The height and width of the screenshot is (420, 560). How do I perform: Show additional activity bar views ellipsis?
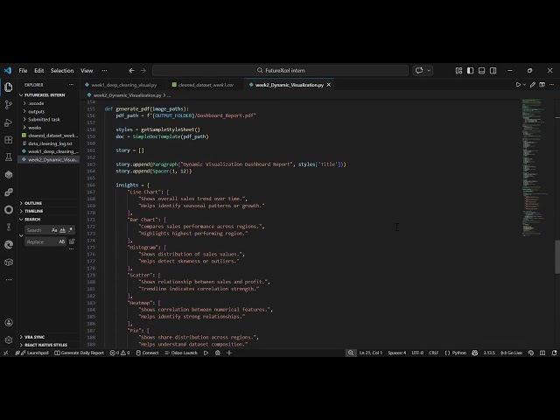pyautogui.click(x=9, y=280)
